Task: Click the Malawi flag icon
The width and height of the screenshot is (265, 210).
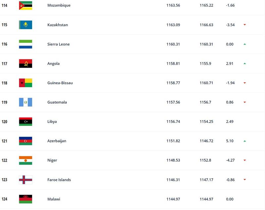Action: click(x=26, y=199)
